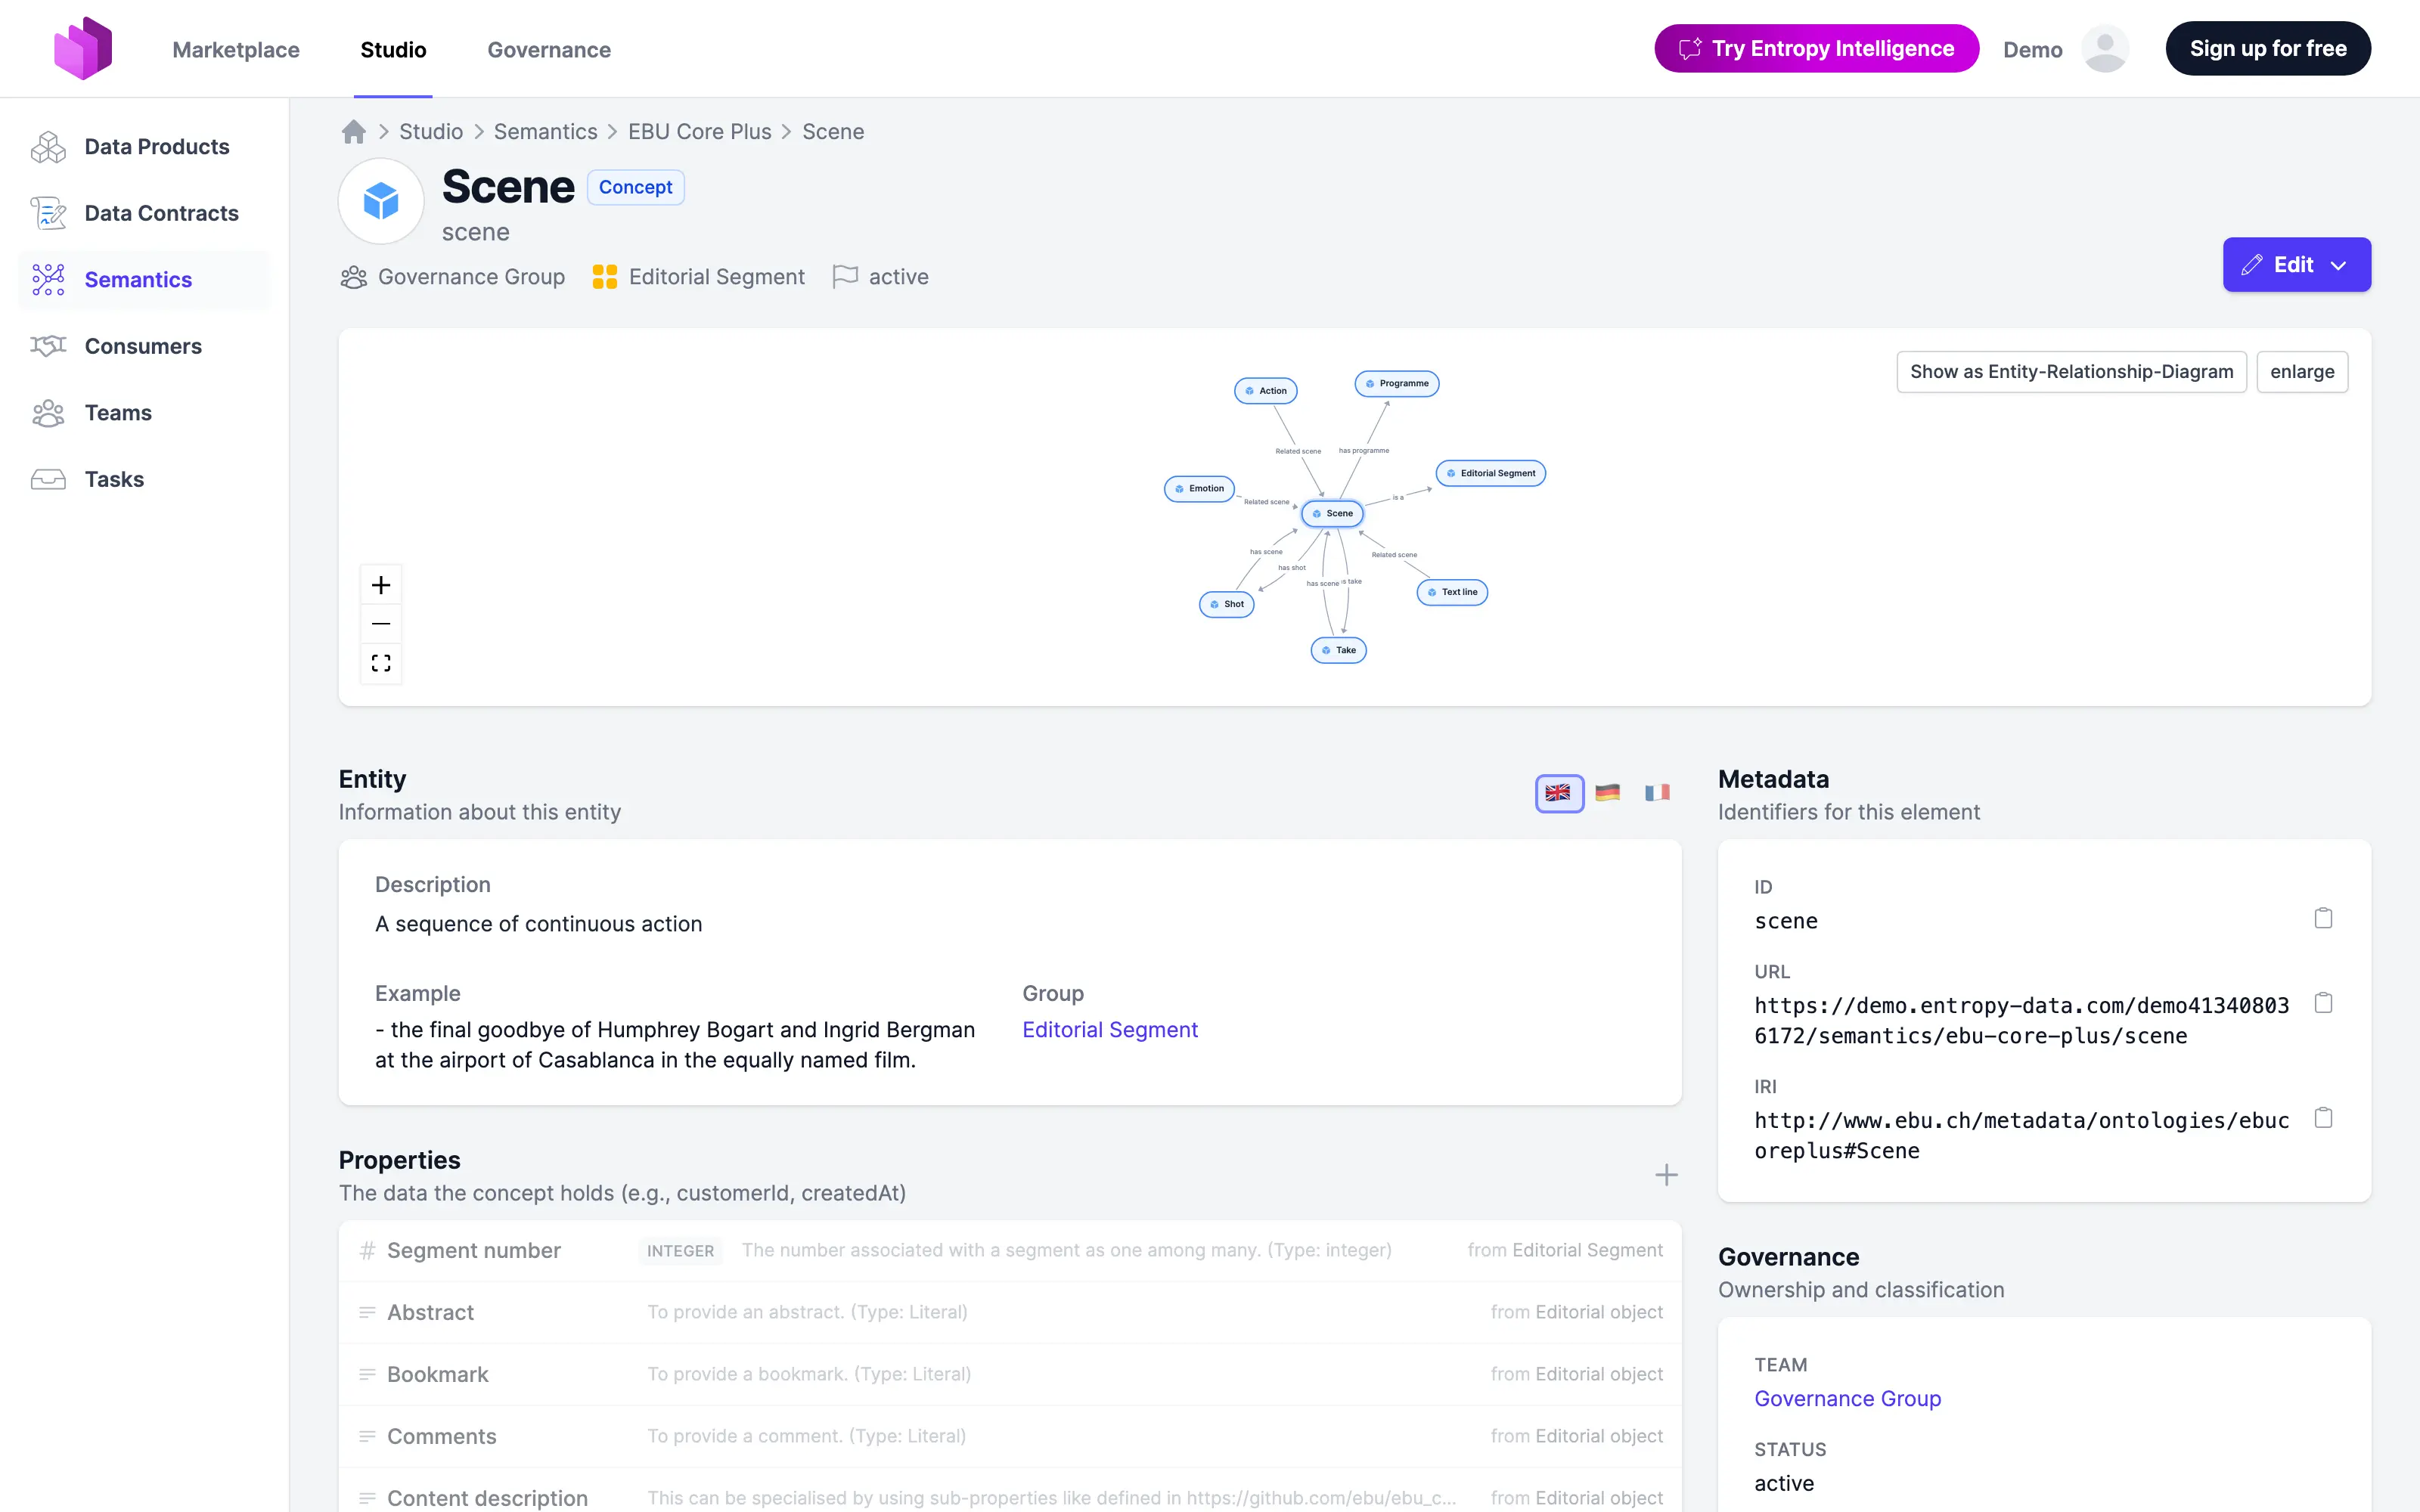Switch entity info to French language
2420x1512 pixels.
click(1656, 793)
